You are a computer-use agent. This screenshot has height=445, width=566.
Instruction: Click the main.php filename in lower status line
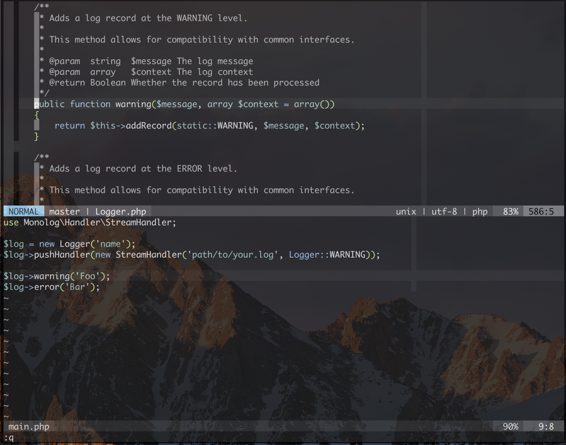point(29,426)
